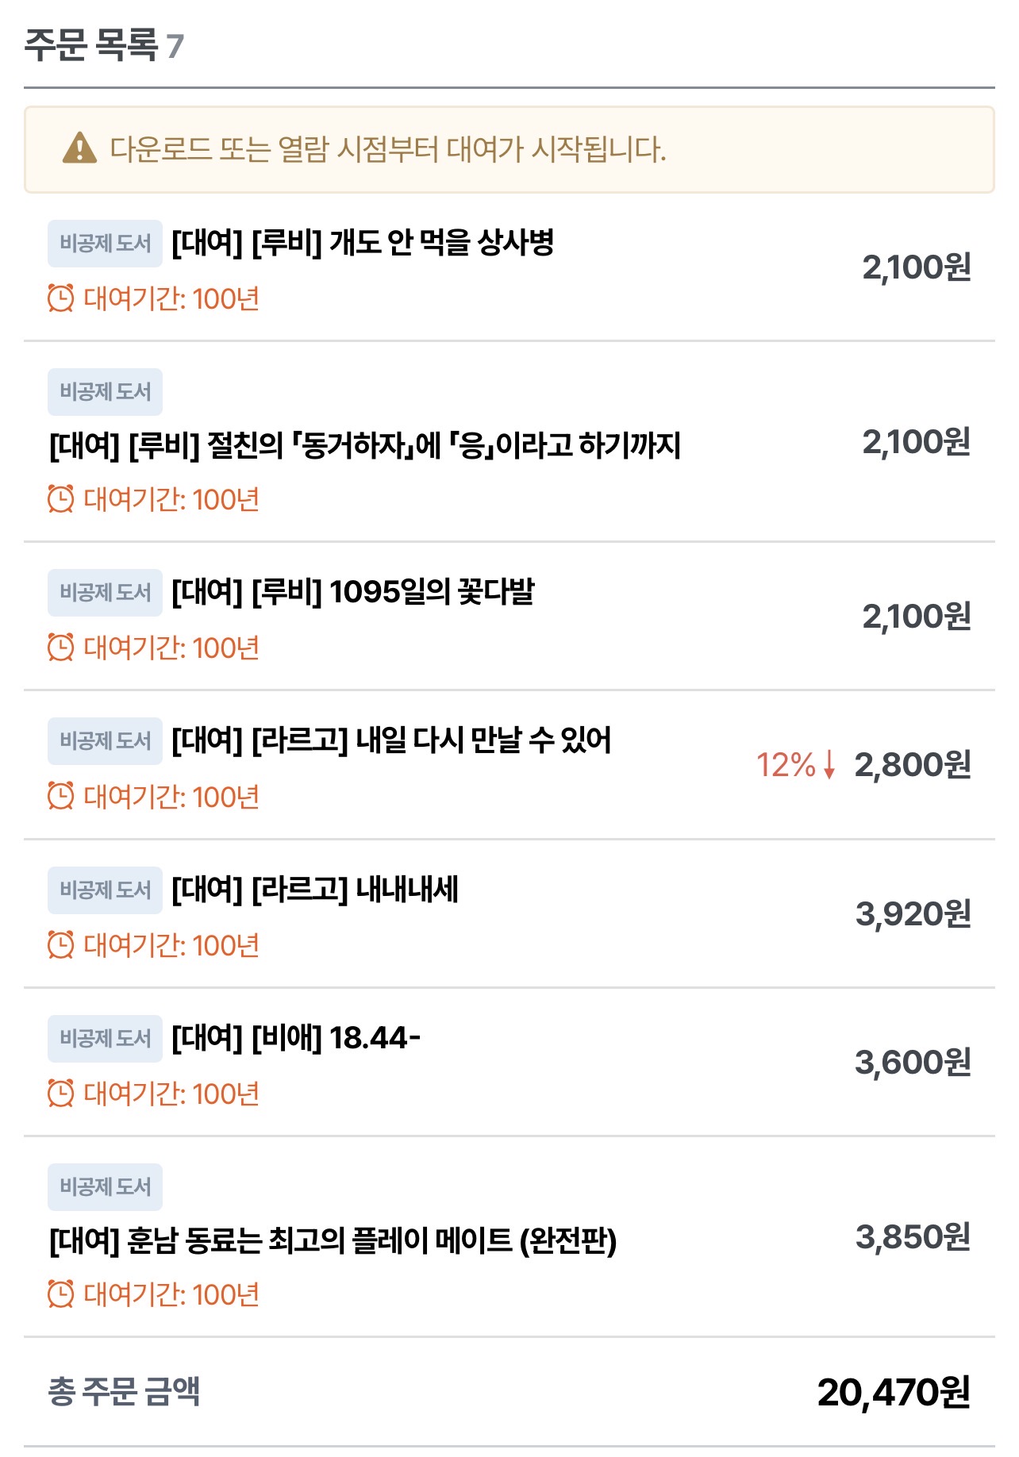The width and height of the screenshot is (1019, 1457).
Task: Tap the clock icon under 1095일의 꽃다발
Action: click(x=61, y=648)
